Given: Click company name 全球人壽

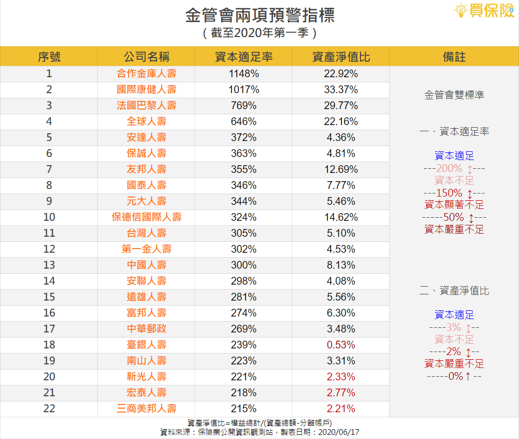Looking at the screenshot, I should (146, 121).
